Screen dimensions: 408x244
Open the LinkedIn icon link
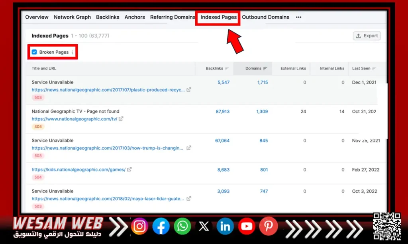point(225,227)
